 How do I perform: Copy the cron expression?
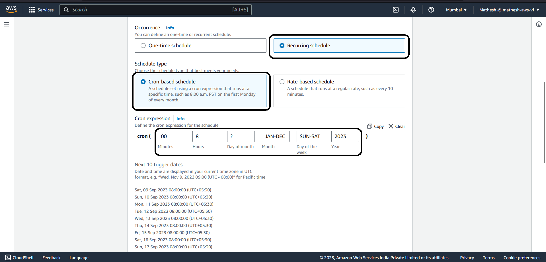click(x=375, y=126)
